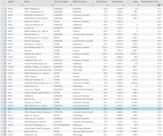The image size is (163, 136).
Task: Open the SDC symbol link
Action: coord(10,18)
